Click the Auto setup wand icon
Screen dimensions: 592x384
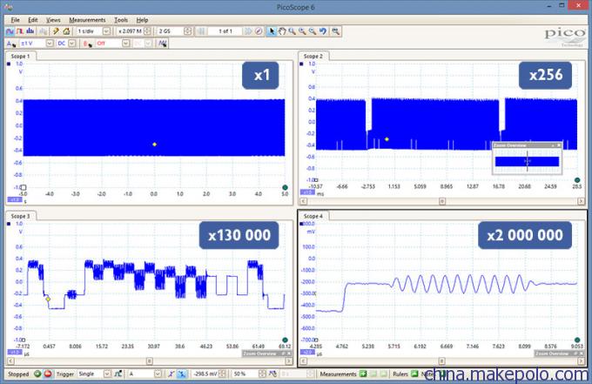(x=56, y=31)
